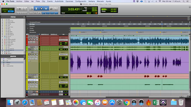Expand the Kick track in Pistas list
Screen dimensions: 191x107
pyautogui.click(x=2, y=19)
